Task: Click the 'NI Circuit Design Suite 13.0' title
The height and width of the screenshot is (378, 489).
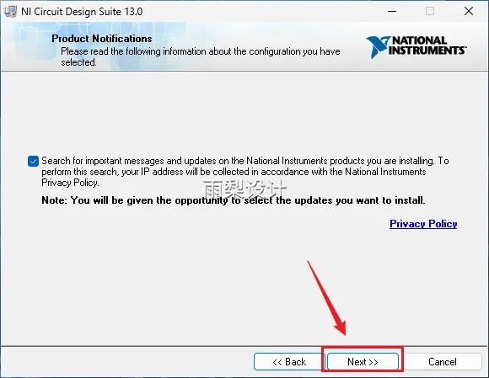Action: pyautogui.click(x=82, y=12)
